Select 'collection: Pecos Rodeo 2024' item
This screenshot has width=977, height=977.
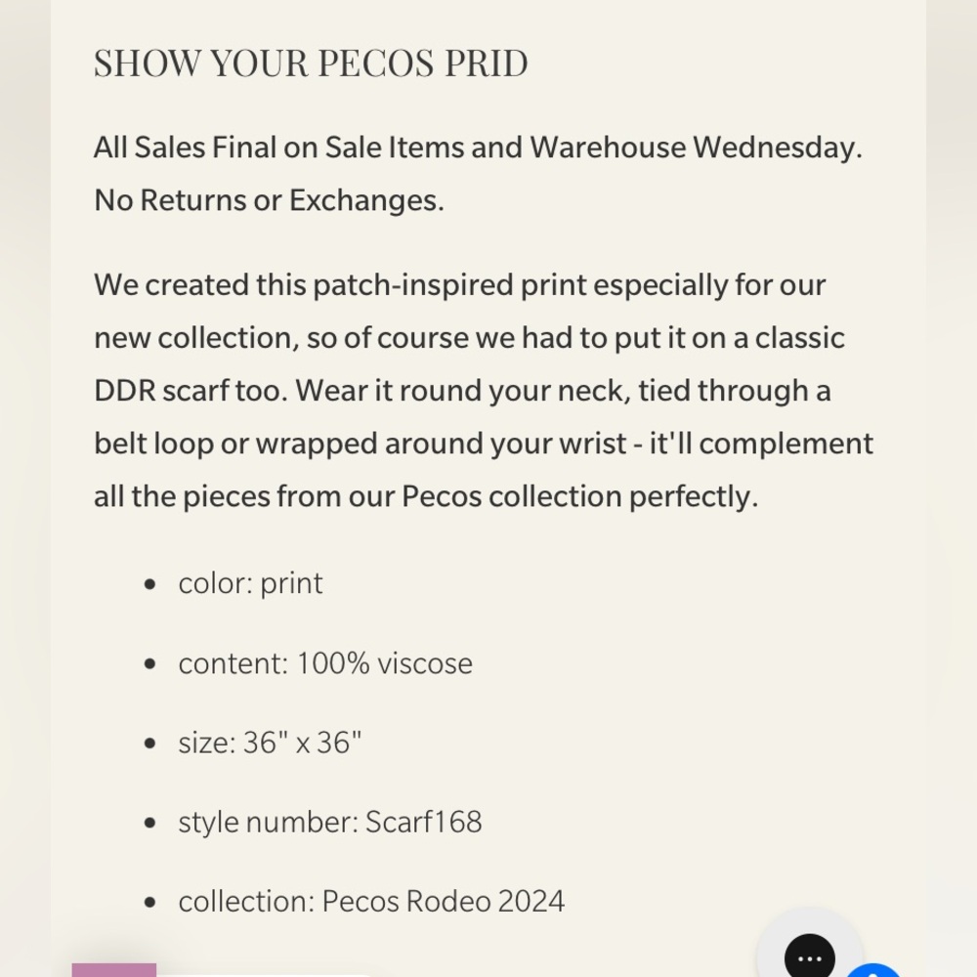coord(371,901)
